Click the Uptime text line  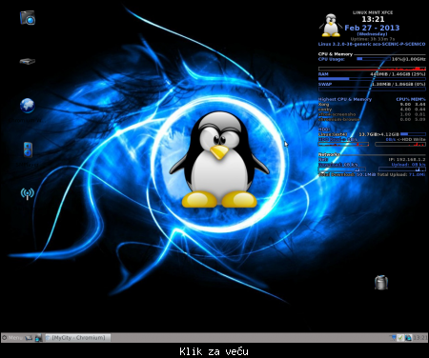pyautogui.click(x=373, y=39)
